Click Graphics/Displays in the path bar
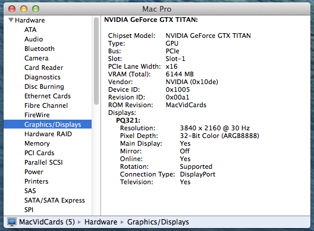Image resolution: width=314 pixels, height=231 pixels. pos(158,222)
